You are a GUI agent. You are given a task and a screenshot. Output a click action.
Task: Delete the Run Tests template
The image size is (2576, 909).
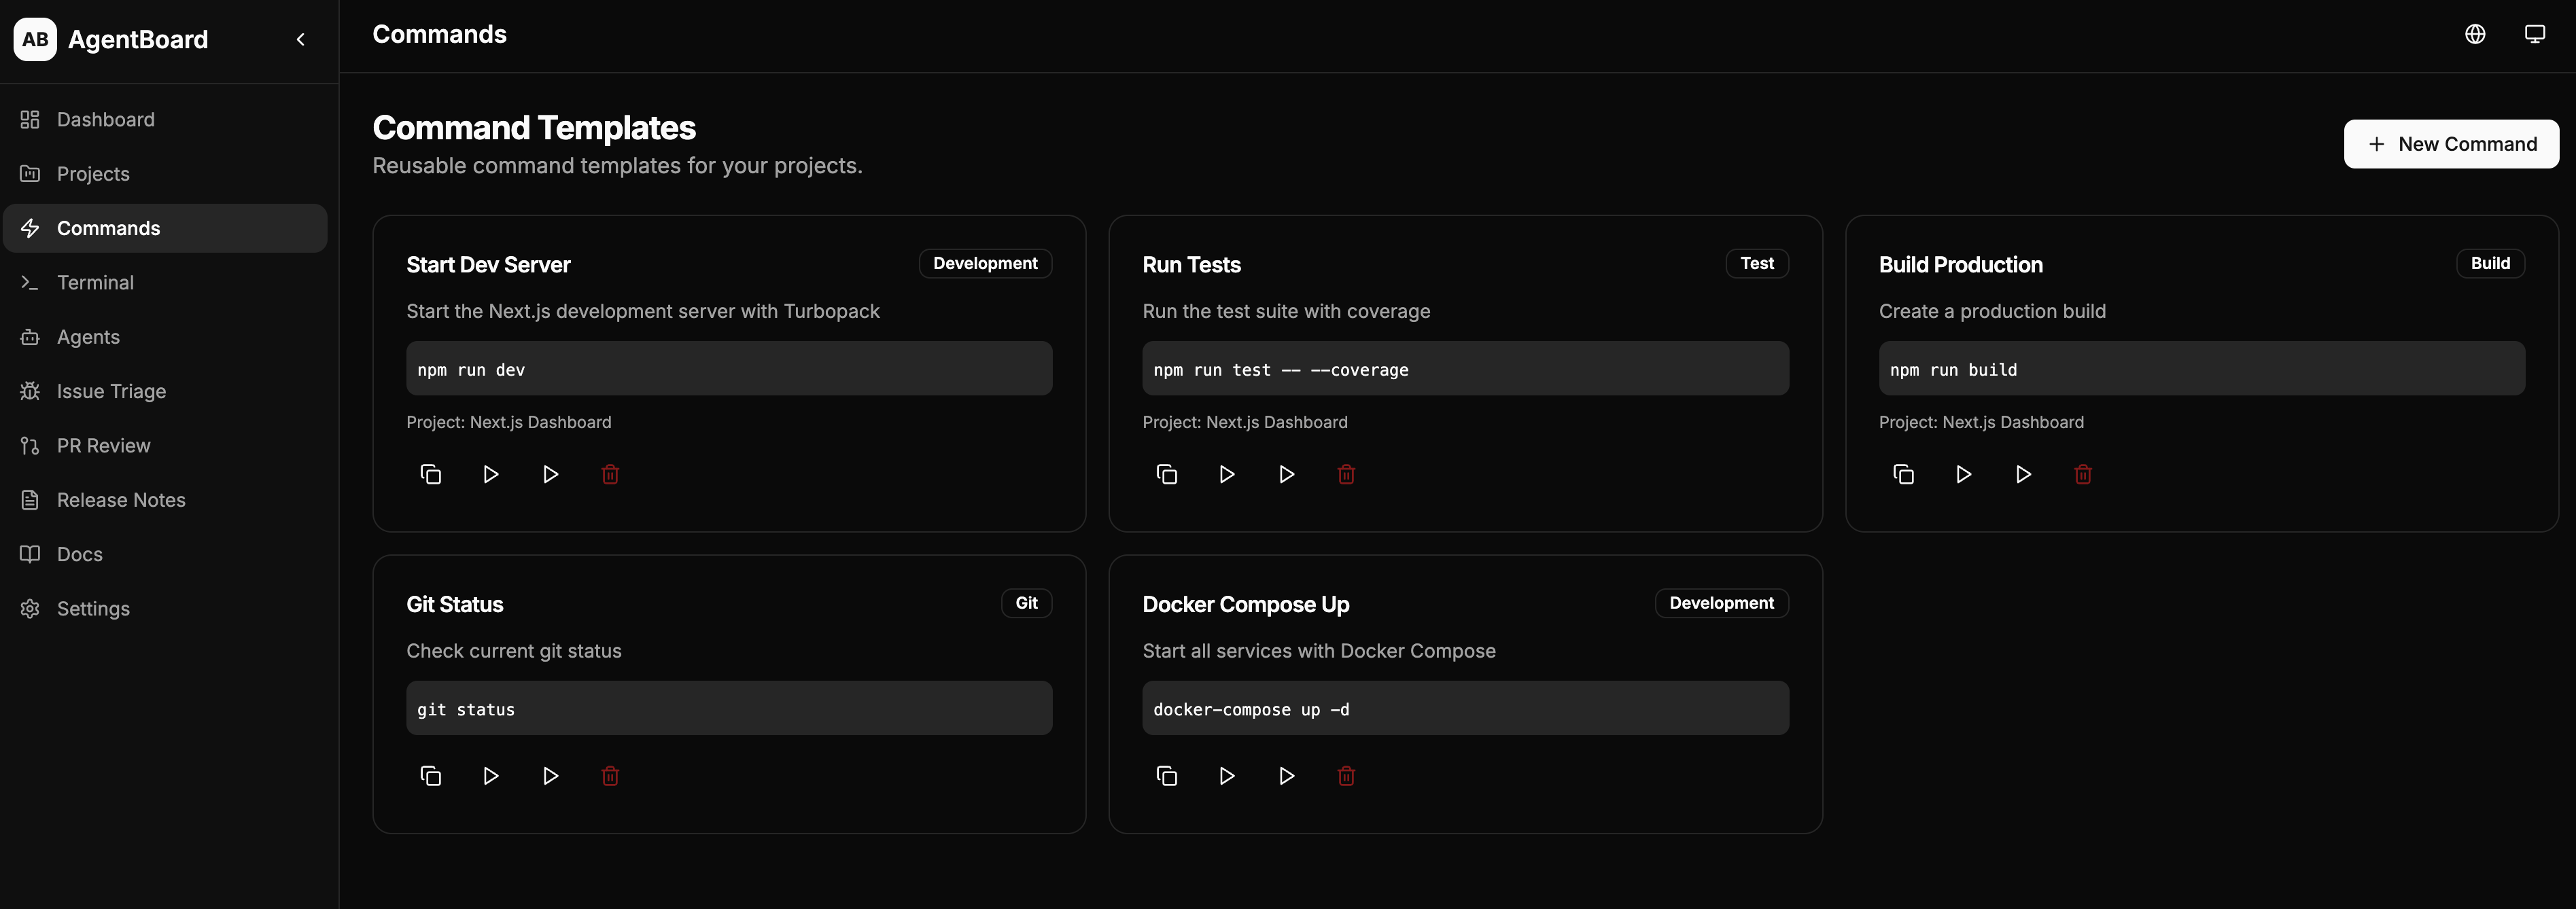tap(1346, 474)
